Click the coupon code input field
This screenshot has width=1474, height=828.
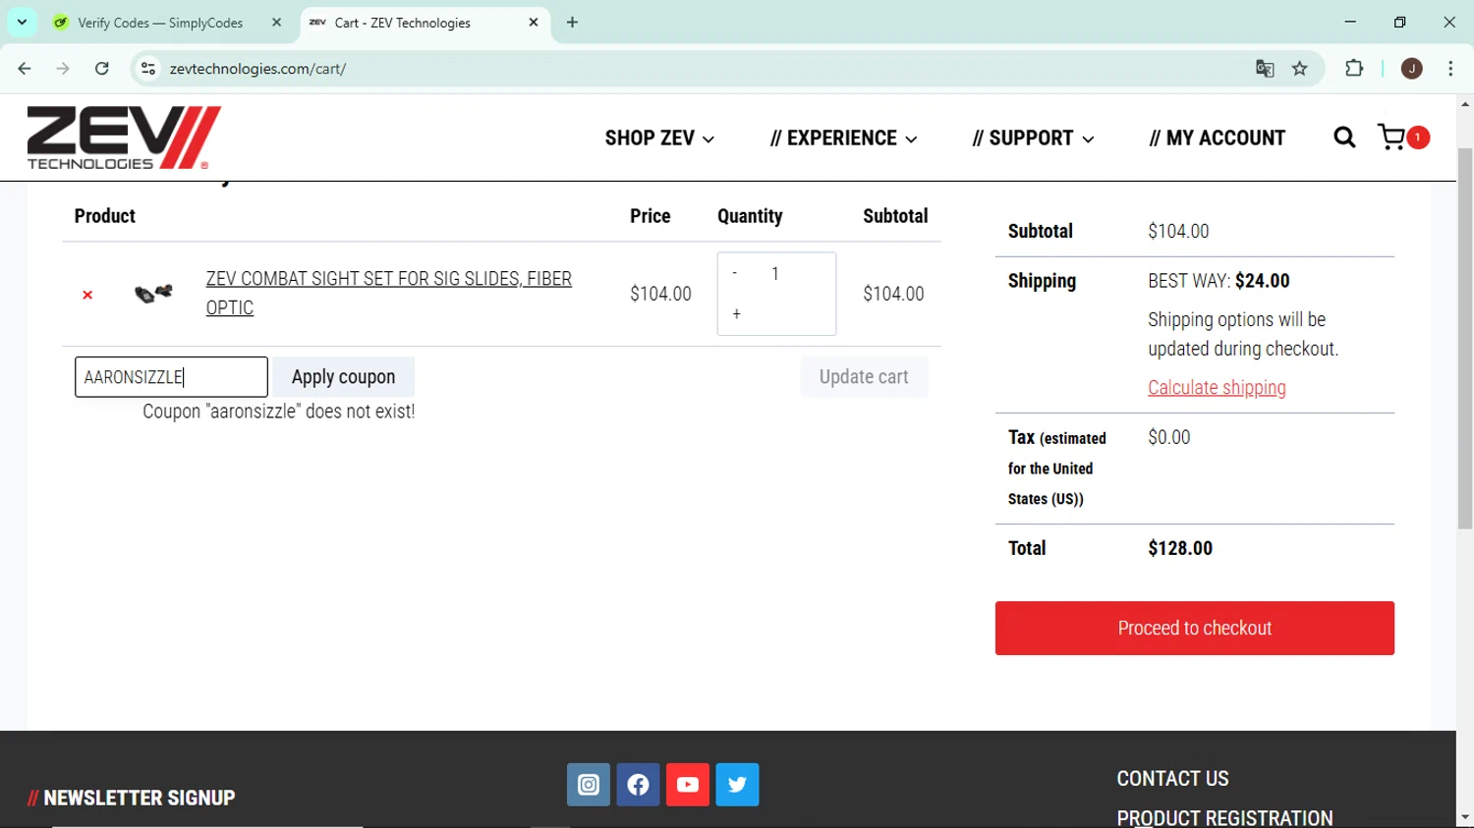[x=171, y=377]
